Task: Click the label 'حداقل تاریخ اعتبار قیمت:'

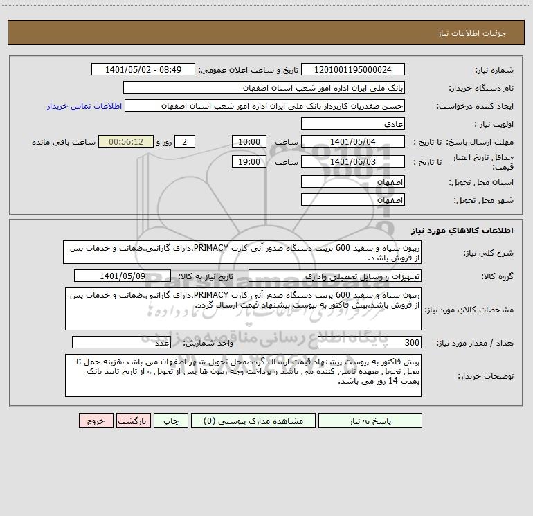Action: click(x=483, y=162)
